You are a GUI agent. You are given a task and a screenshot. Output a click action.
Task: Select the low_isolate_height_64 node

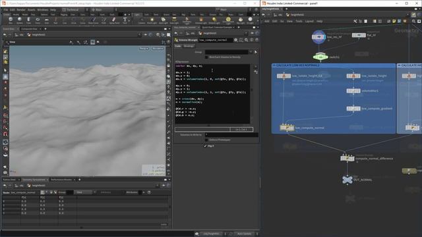pyautogui.click(x=284, y=76)
